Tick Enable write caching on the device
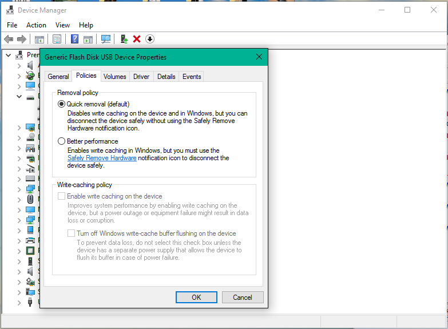The image size is (448, 329). [x=61, y=196]
